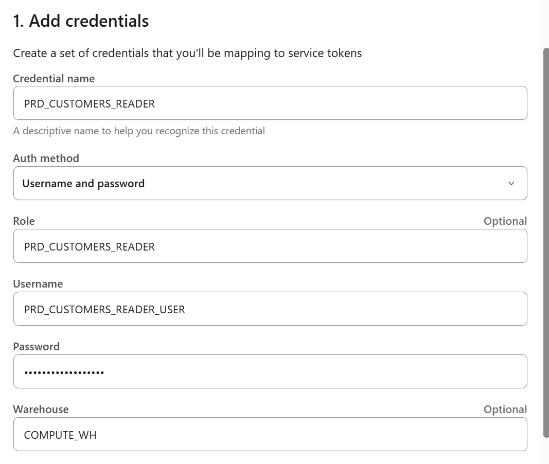
Task: Click the '1. Add credentials' heading
Action: click(81, 21)
